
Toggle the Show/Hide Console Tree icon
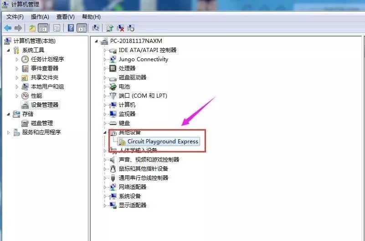(43, 28)
